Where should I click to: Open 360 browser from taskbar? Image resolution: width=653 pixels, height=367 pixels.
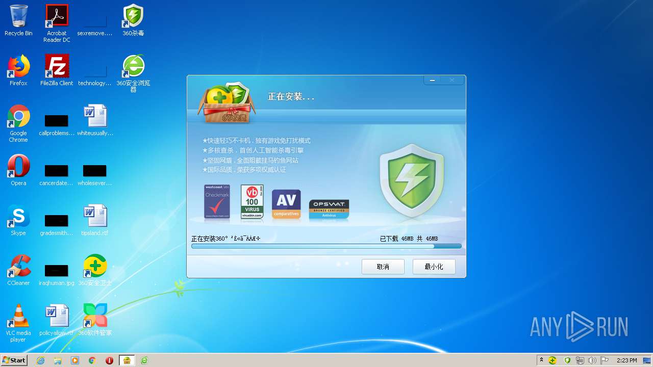point(144,360)
